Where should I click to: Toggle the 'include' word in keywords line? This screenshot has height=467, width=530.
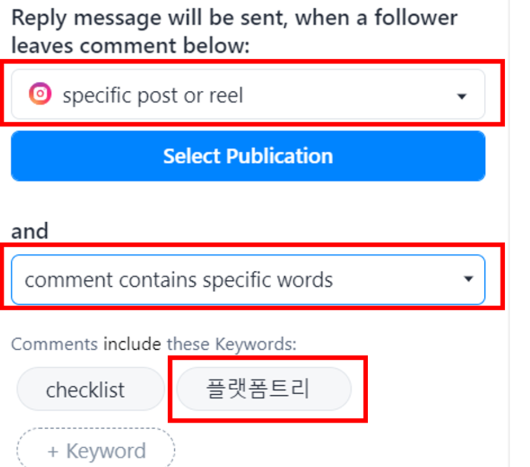click(132, 344)
